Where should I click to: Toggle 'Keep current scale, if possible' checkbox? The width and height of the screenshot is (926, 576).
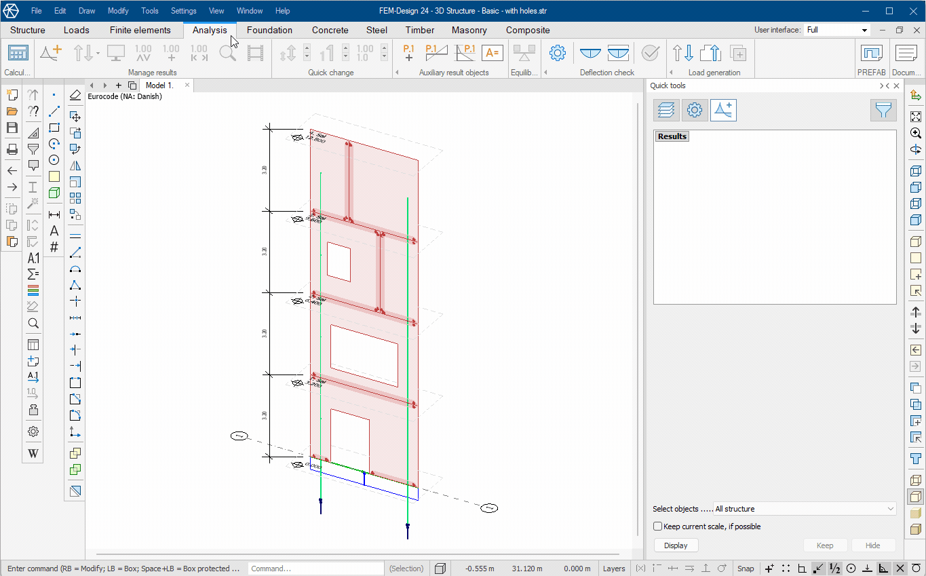657,526
